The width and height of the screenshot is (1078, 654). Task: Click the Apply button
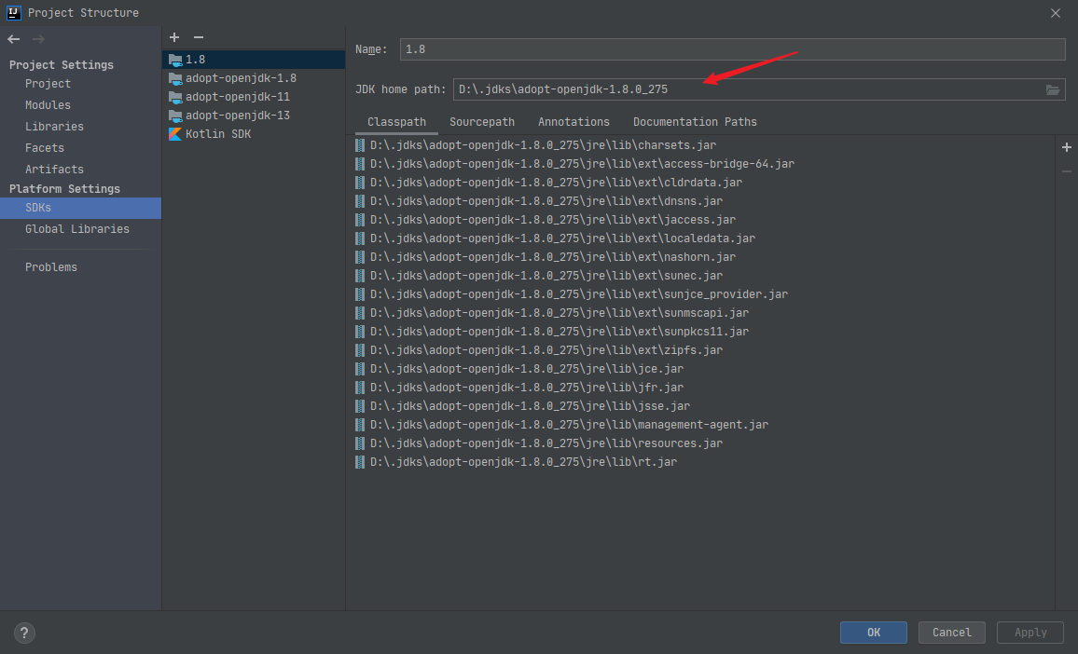[1030, 632]
